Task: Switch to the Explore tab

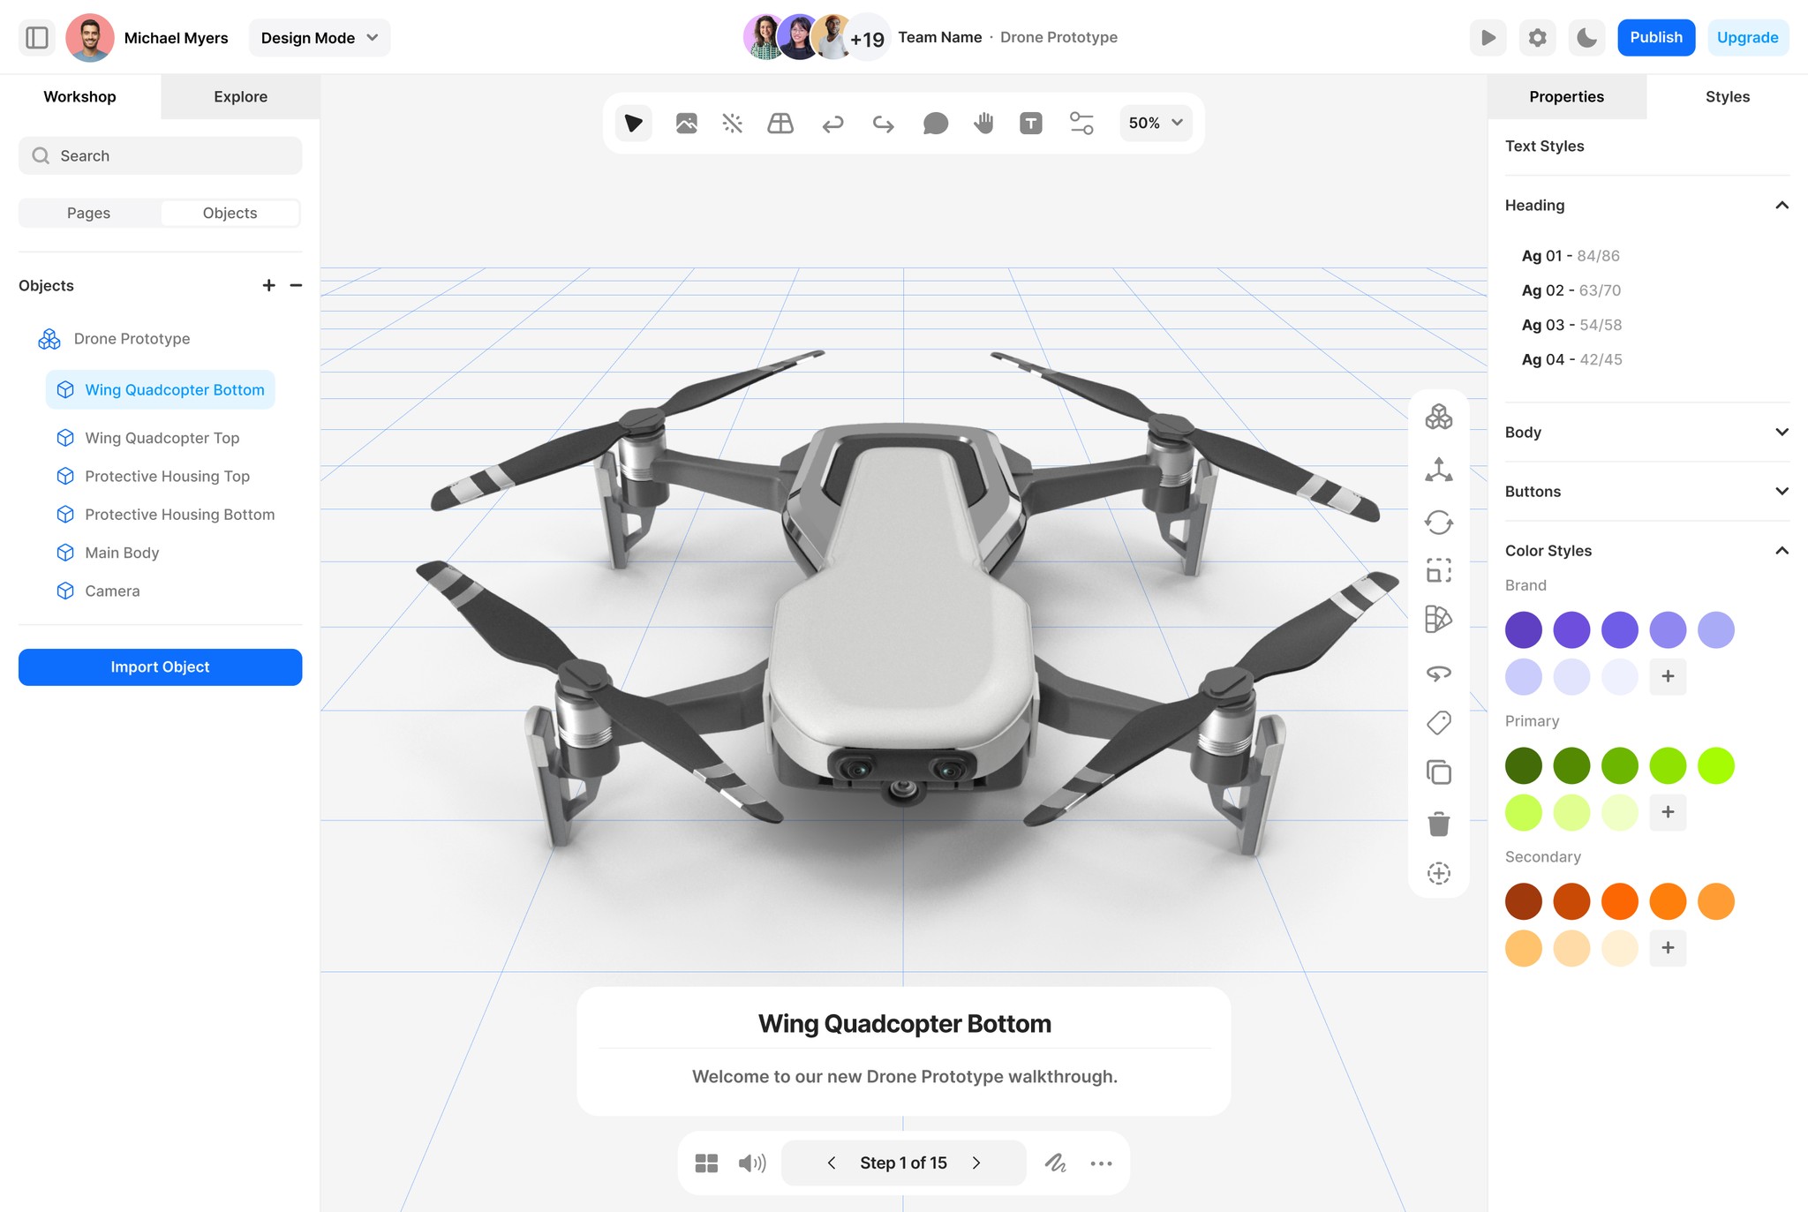Action: (x=240, y=96)
